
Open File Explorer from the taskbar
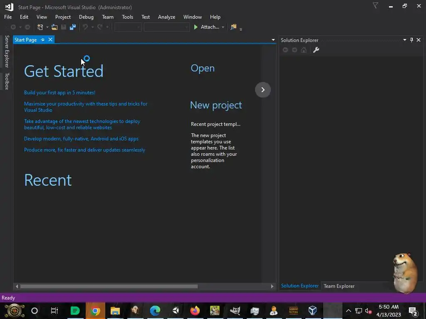pyautogui.click(x=115, y=311)
